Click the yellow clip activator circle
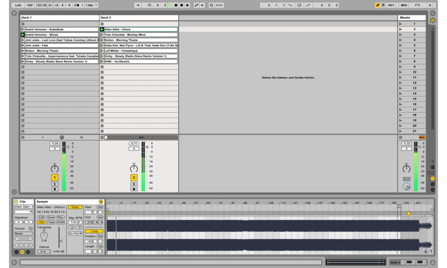The image size is (447, 268). point(16,202)
